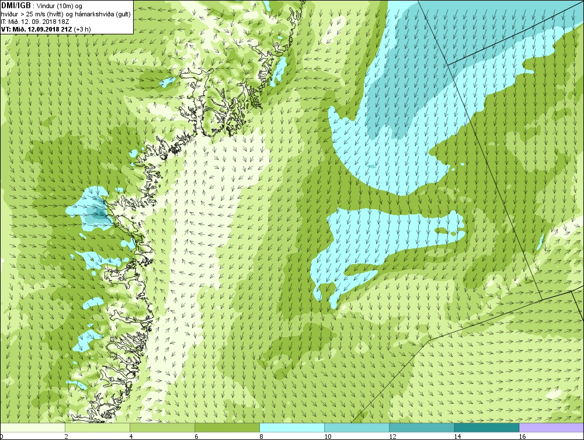The width and height of the screenshot is (584, 440).
Task: Click the 'IT: Mið. 12. 09. 2018 18Z' line
Action: pos(35,22)
